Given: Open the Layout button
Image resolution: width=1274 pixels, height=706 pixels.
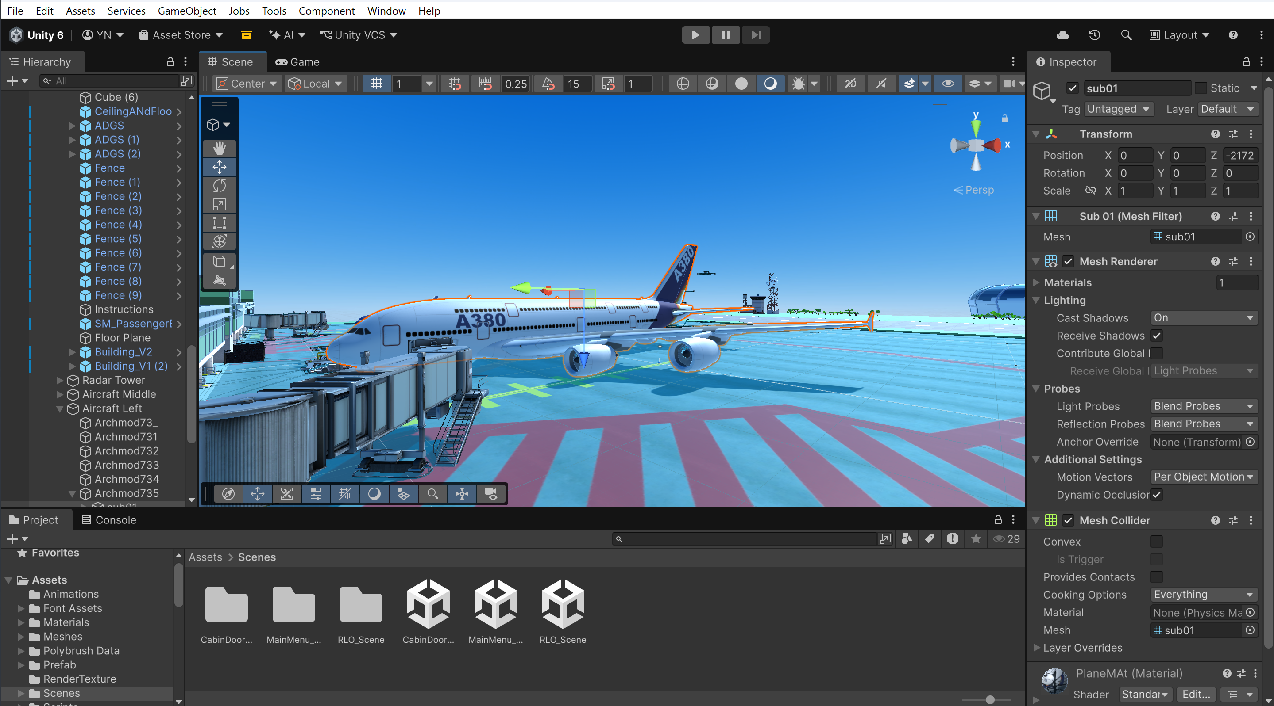Looking at the screenshot, I should [x=1180, y=35].
